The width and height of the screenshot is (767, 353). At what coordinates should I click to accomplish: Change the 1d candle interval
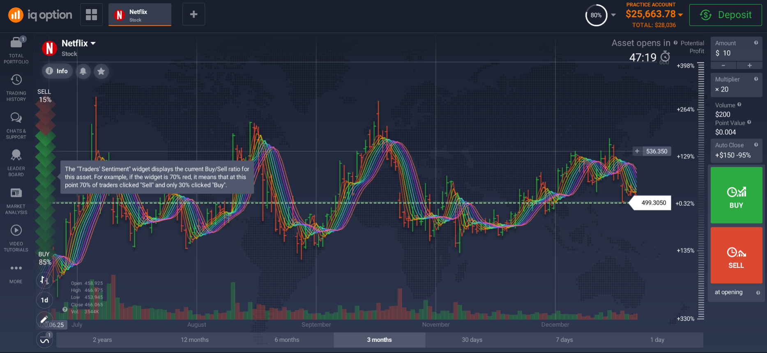pyautogui.click(x=44, y=300)
